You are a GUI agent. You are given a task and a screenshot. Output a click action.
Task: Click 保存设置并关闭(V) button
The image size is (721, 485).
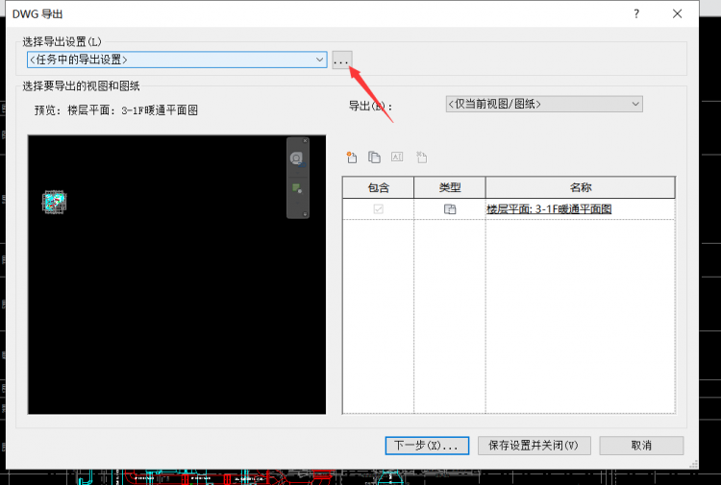[x=534, y=446]
